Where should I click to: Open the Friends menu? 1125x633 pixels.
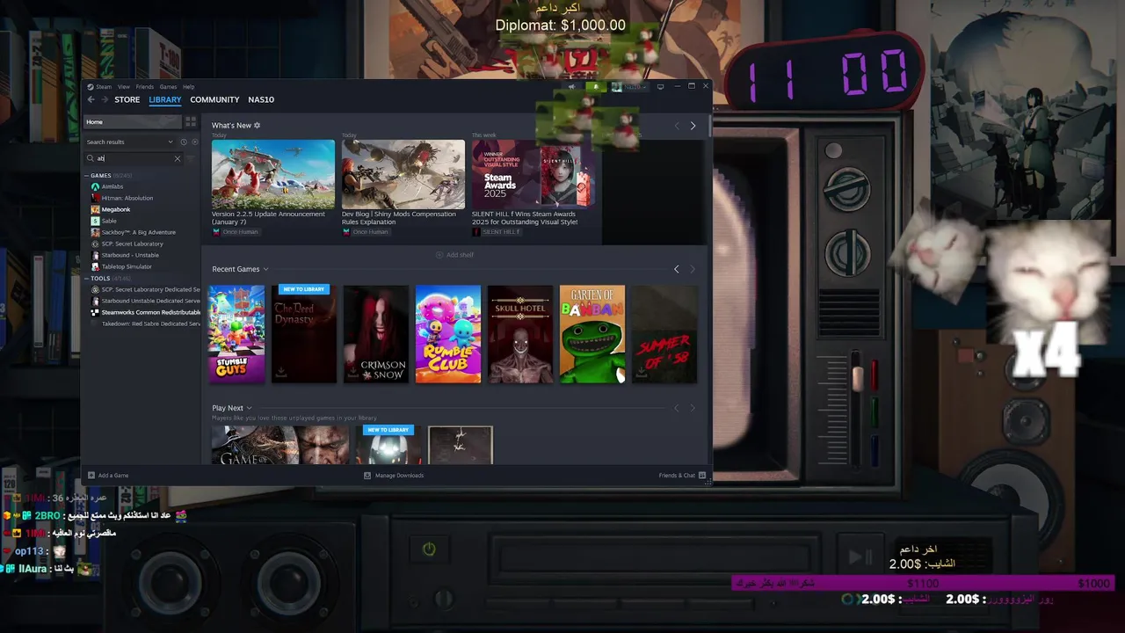tap(144, 87)
